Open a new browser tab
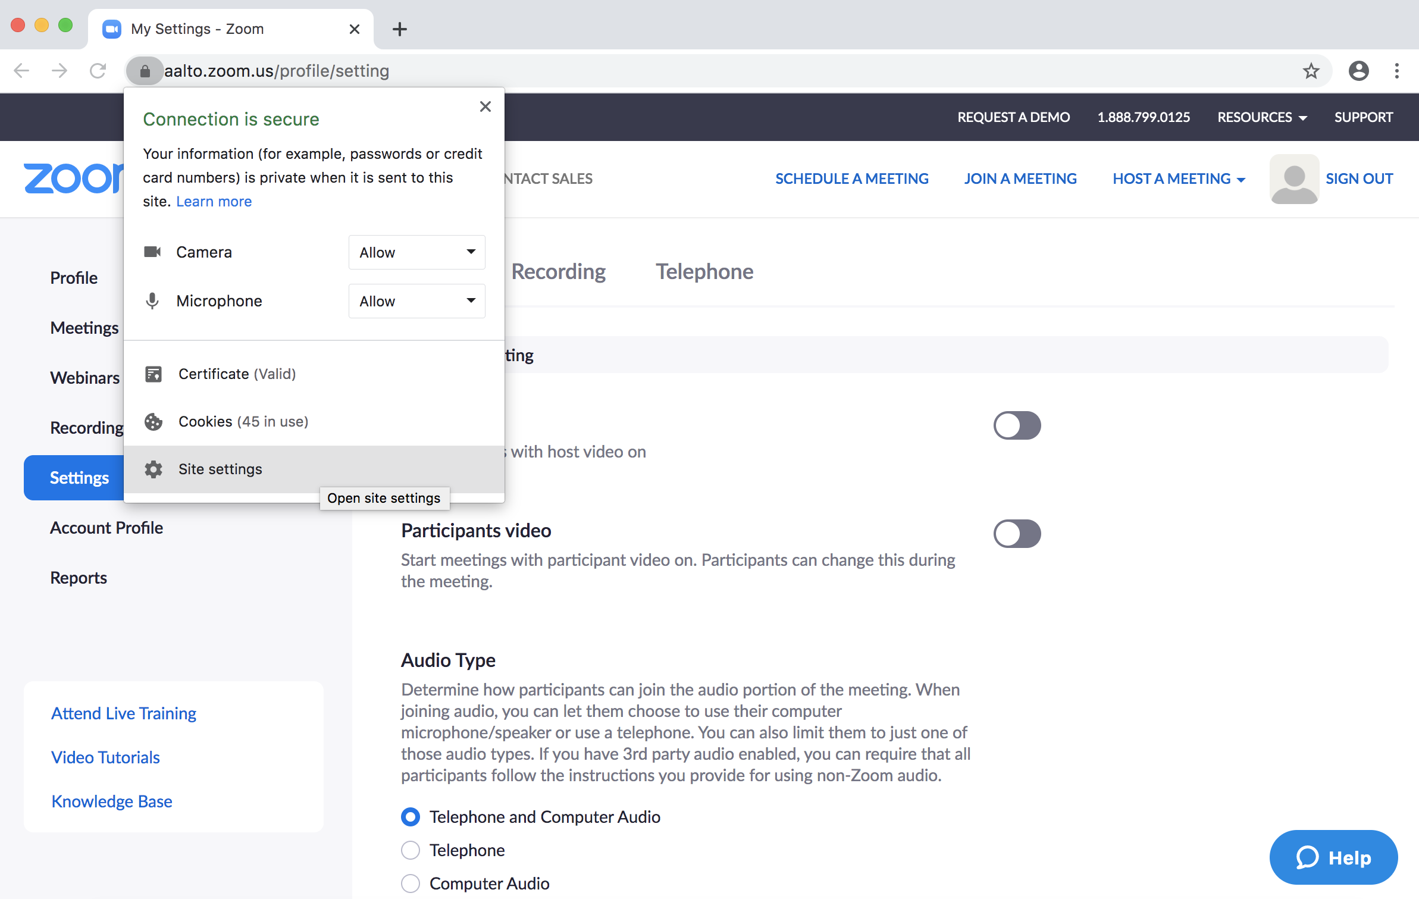This screenshot has width=1419, height=899. [x=400, y=29]
